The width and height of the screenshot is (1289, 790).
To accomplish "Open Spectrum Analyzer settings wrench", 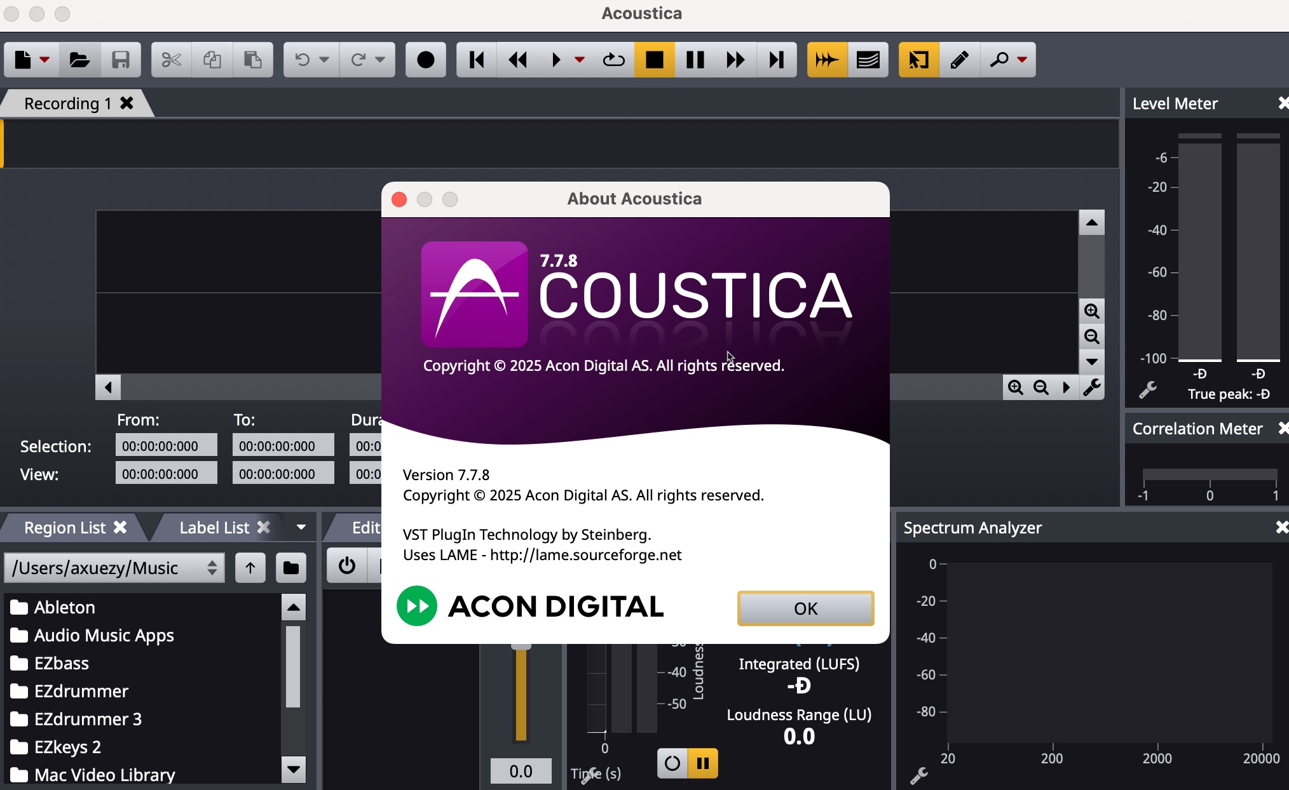I will pos(919,775).
